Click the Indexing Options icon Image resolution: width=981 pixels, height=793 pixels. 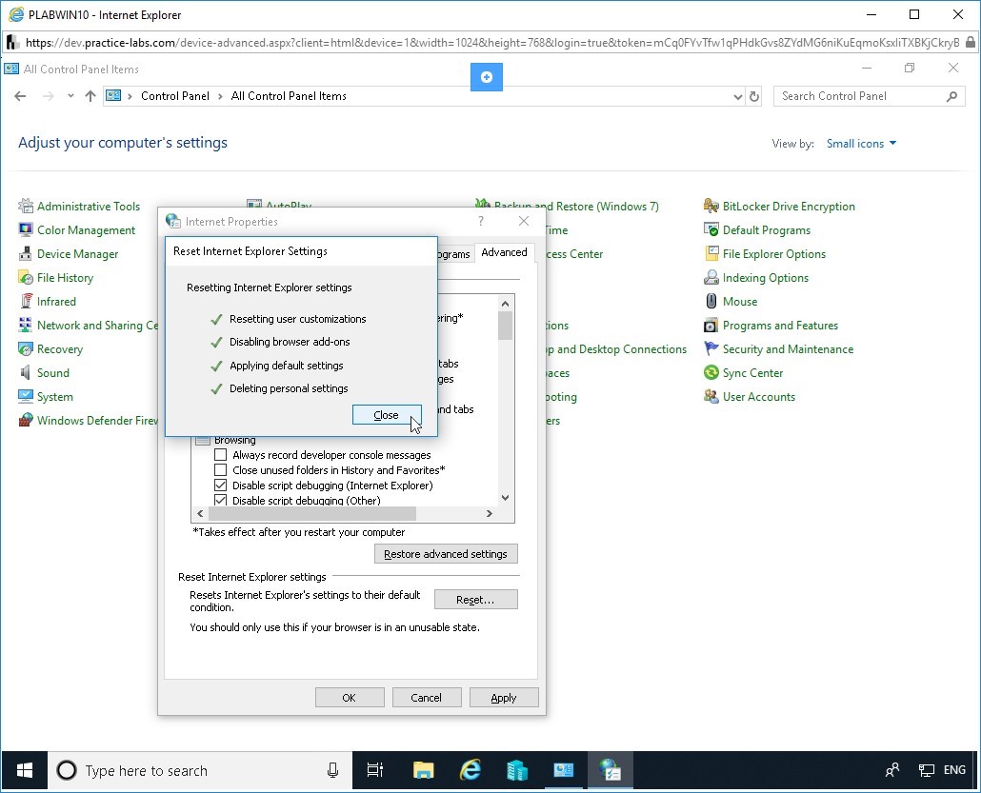click(711, 277)
